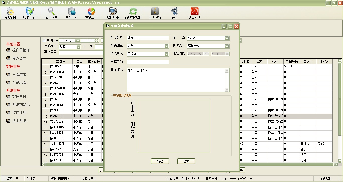This screenshot has width=343, height=182.
Task: Enable the 进场时间 filter checkbox
Action: pyautogui.click(x=44, y=40)
